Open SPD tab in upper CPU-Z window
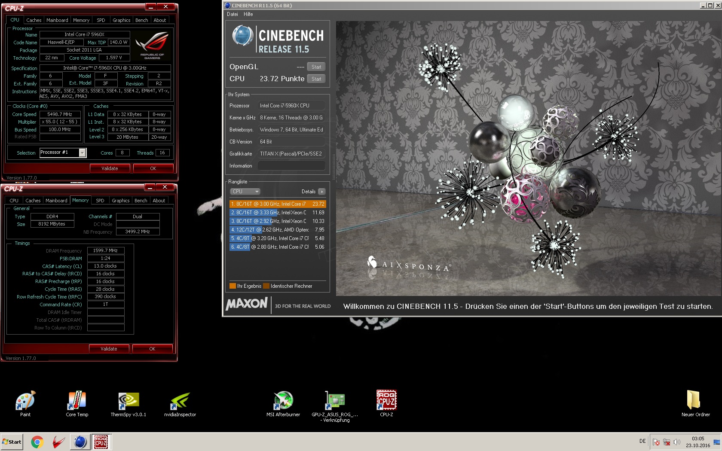 (101, 20)
